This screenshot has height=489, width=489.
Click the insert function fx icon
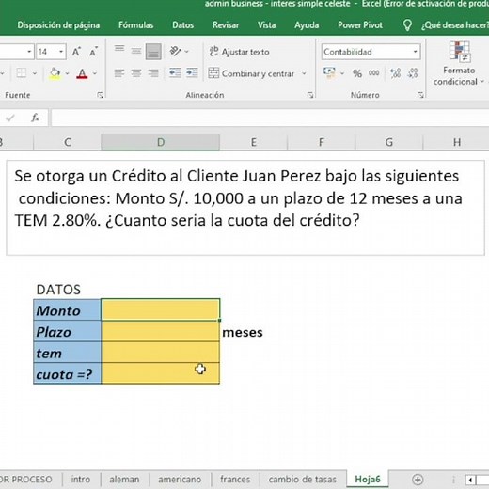(x=35, y=118)
